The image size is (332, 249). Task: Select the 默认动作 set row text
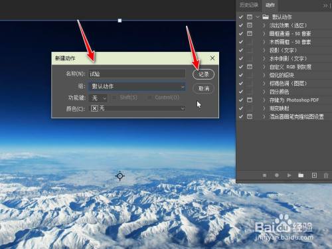[x=282, y=17]
